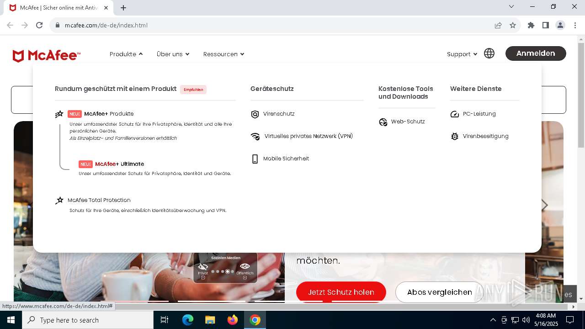Click Abos vergleichen button
This screenshot has width=585, height=329.
[439, 292]
